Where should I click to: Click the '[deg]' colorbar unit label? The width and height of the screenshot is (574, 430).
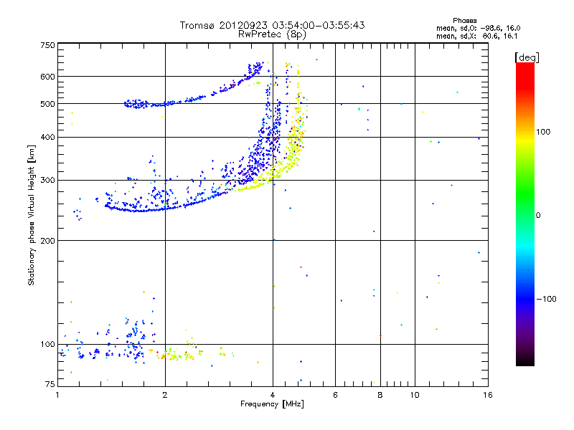527,57
